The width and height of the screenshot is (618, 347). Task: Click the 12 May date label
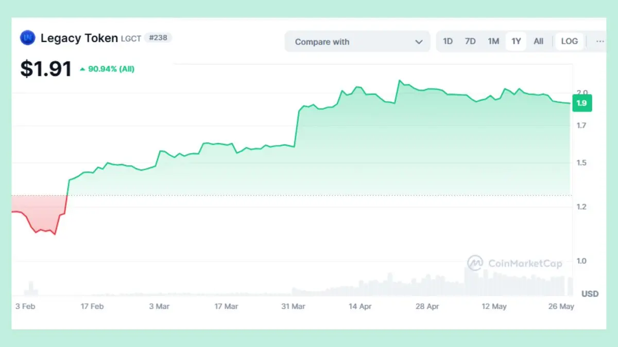point(494,306)
